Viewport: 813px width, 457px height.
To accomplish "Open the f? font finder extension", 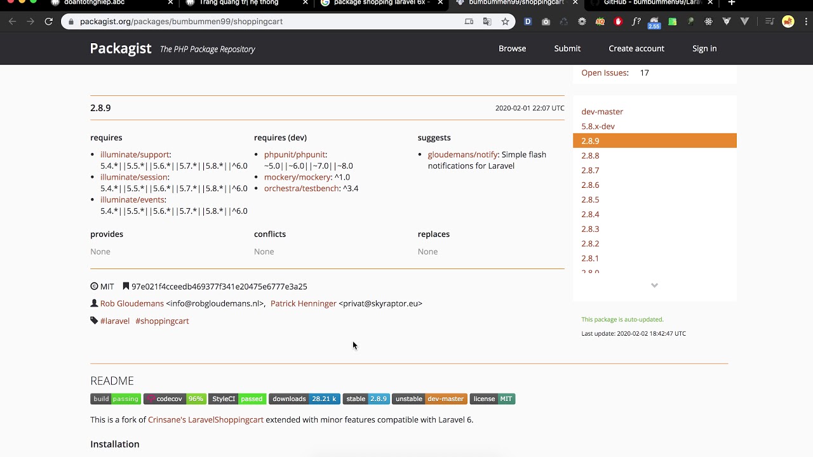I will point(636,22).
